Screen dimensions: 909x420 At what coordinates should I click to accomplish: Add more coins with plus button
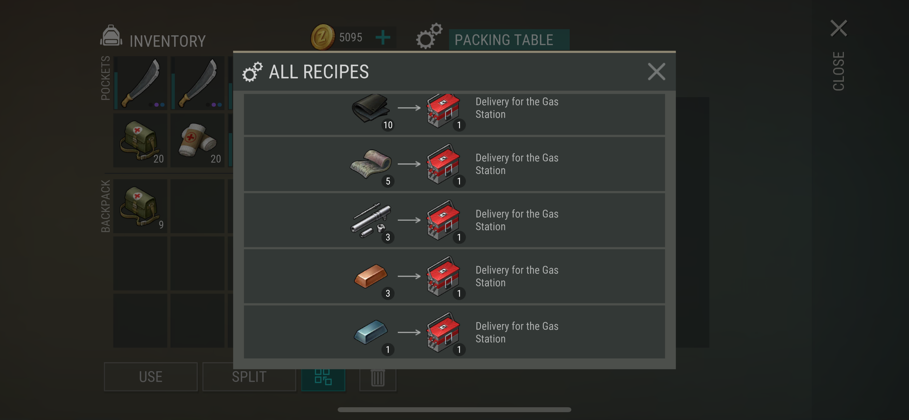pyautogui.click(x=383, y=37)
